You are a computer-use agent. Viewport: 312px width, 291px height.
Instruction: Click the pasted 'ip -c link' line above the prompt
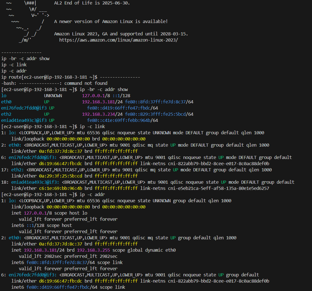pyautogui.click(x=14, y=65)
